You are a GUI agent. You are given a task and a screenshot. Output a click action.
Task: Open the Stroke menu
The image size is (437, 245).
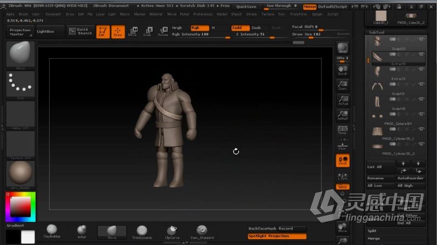coord(251,14)
